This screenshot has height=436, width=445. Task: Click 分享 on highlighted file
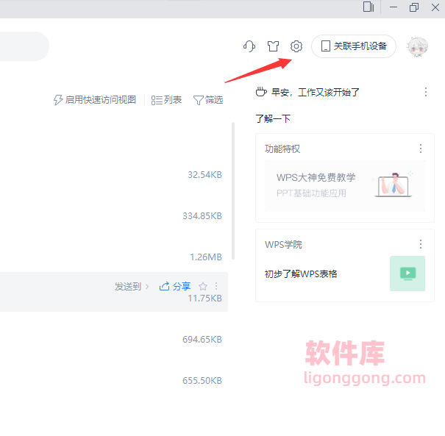coord(175,286)
